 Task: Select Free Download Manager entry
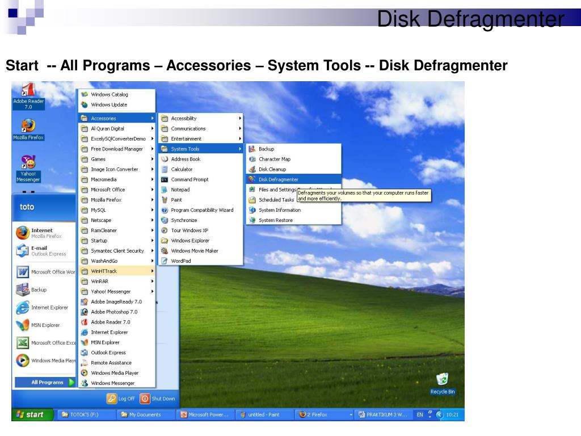pyautogui.click(x=117, y=149)
